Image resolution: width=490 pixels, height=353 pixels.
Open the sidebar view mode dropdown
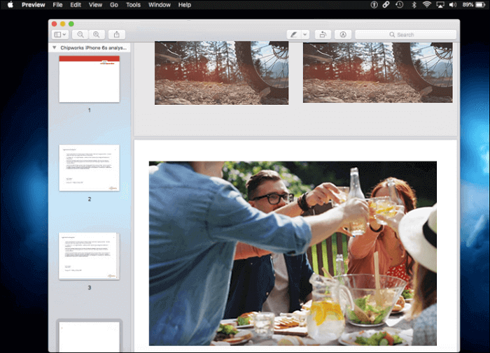tap(60, 34)
